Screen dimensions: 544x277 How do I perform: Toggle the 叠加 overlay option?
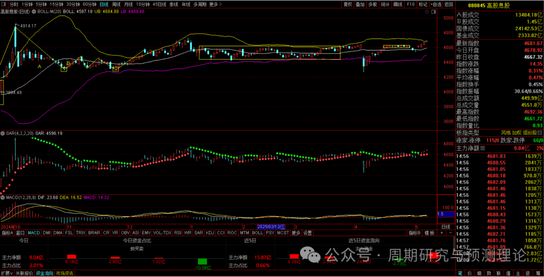tap(360, 4)
